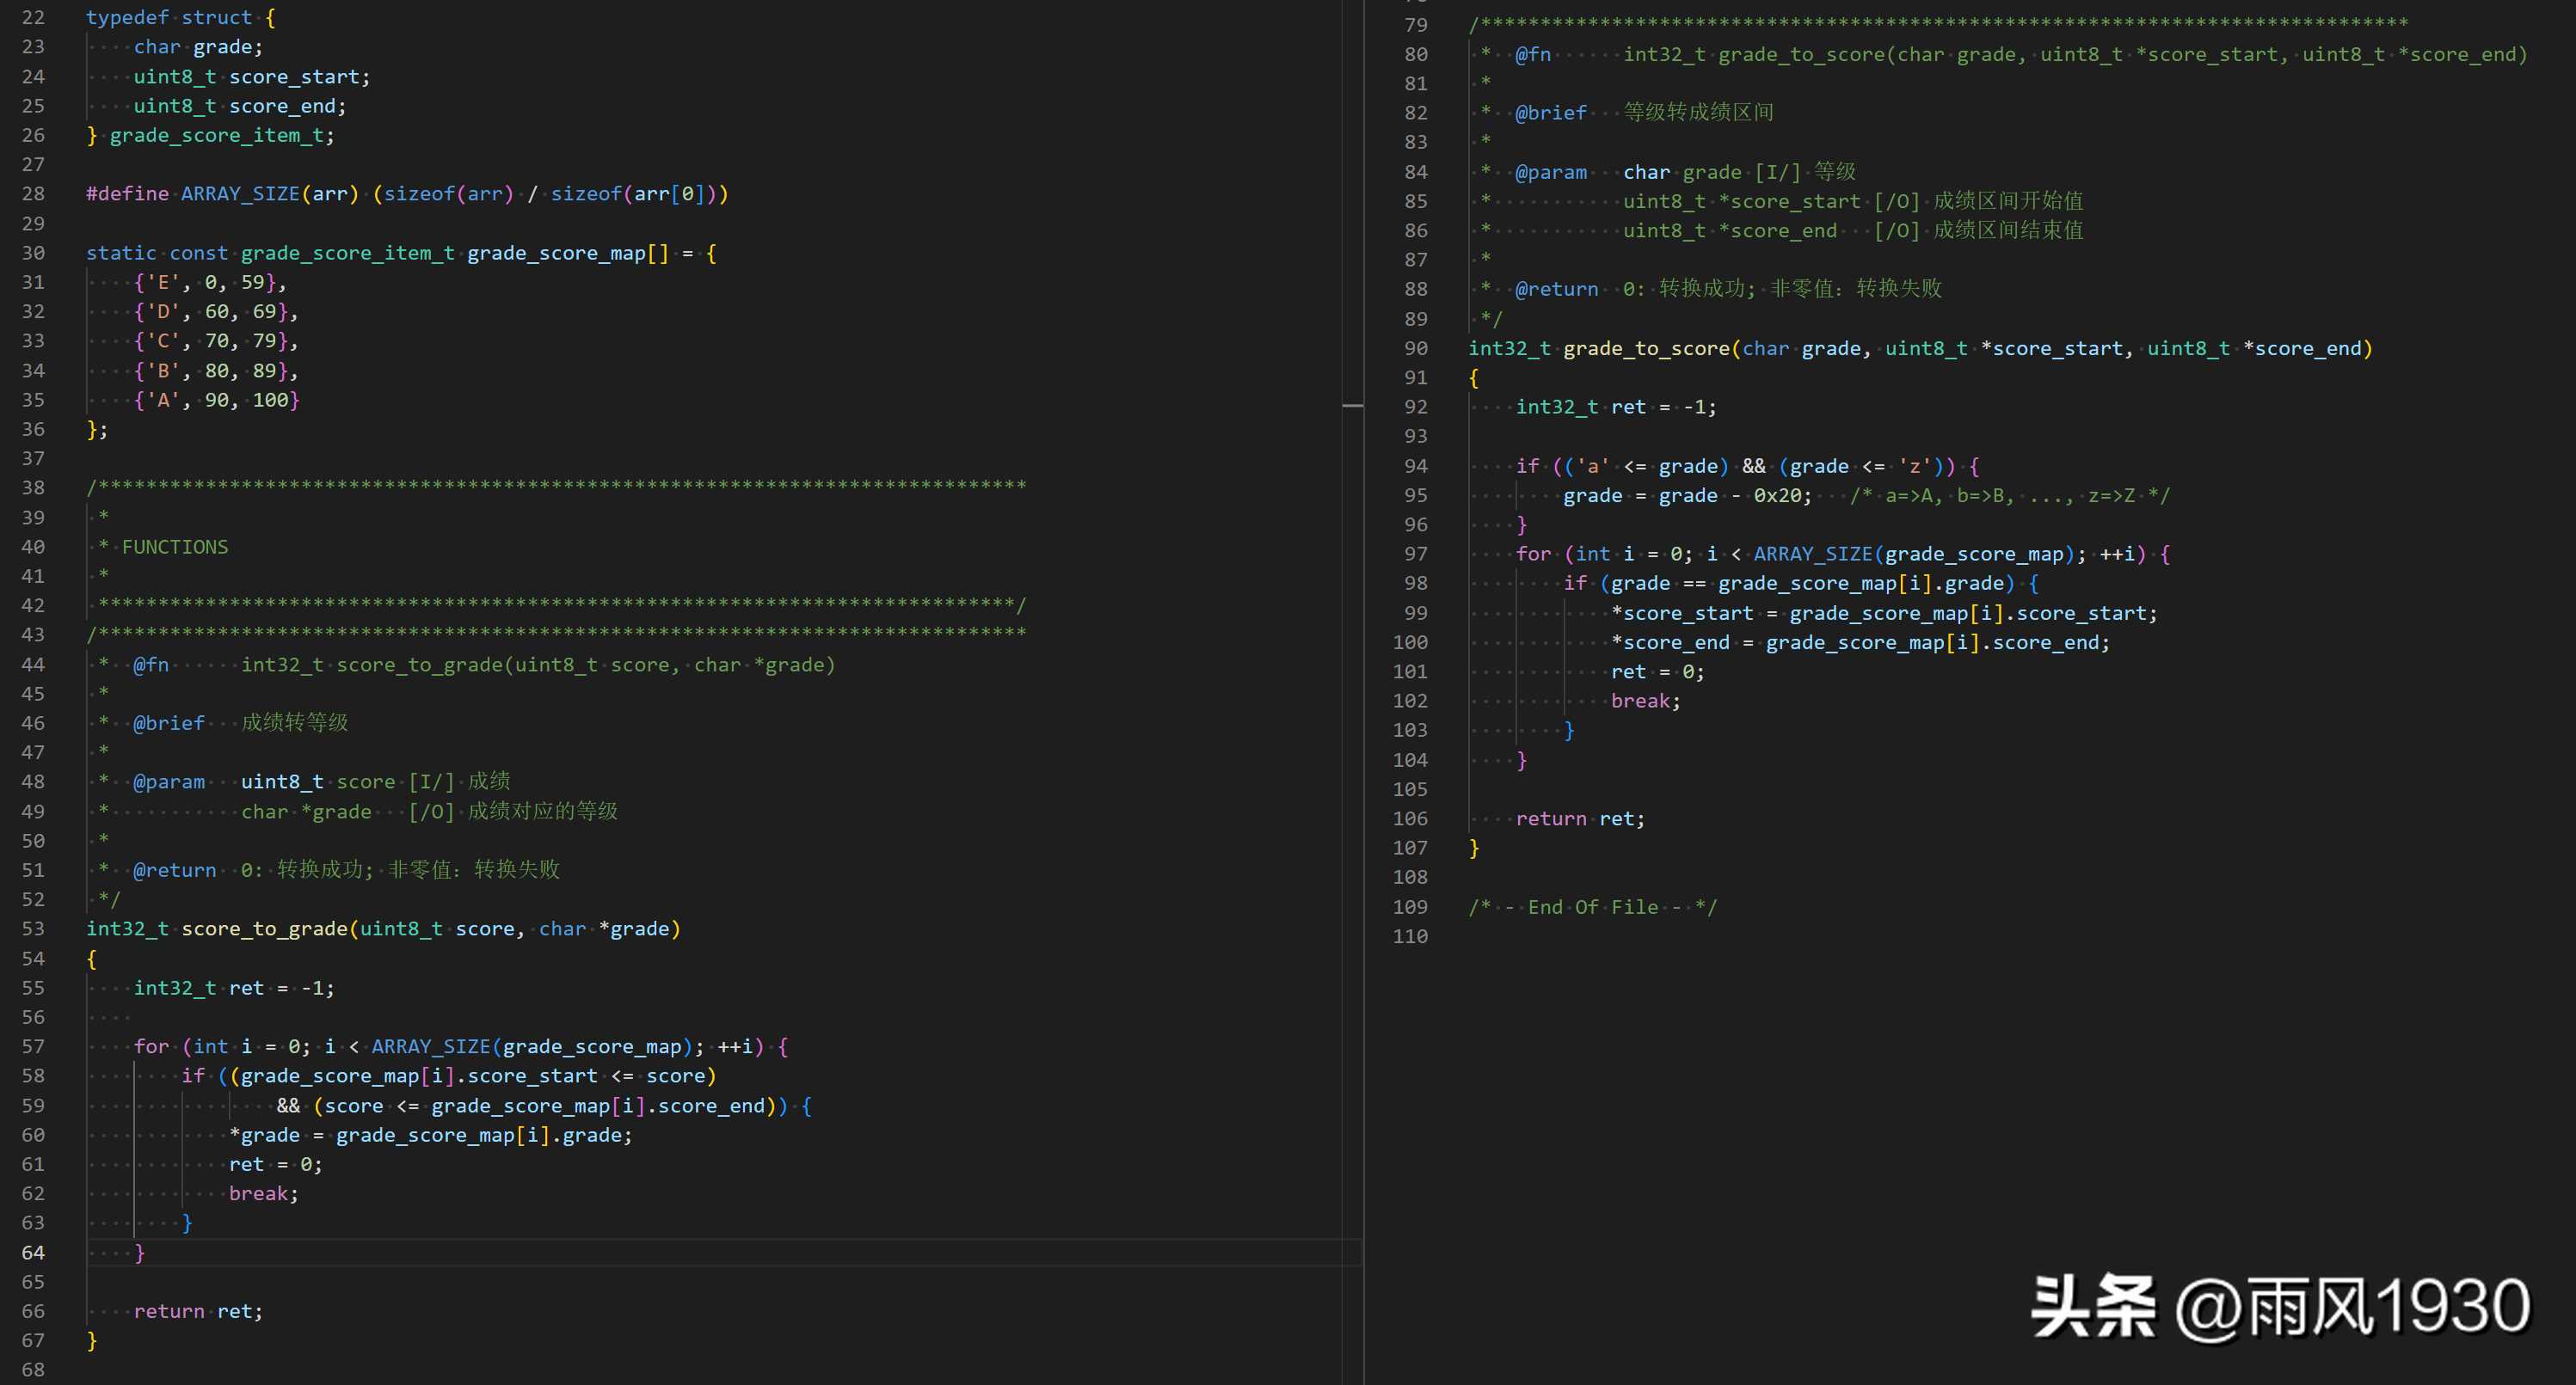Click 'static const grade_score_item_t grade_score_map[]' declaration
2576x1385 pixels.
click(x=401, y=253)
